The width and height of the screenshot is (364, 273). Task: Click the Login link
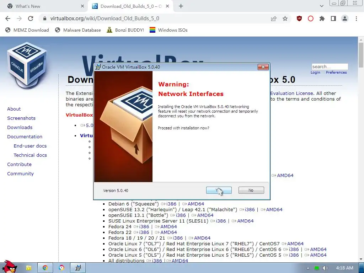click(x=315, y=73)
